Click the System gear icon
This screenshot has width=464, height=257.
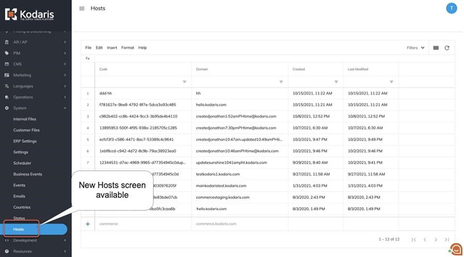tap(7, 108)
